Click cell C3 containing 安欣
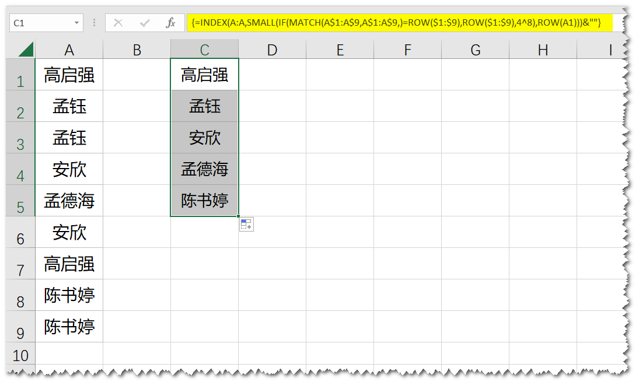The image size is (639, 385). 205,138
